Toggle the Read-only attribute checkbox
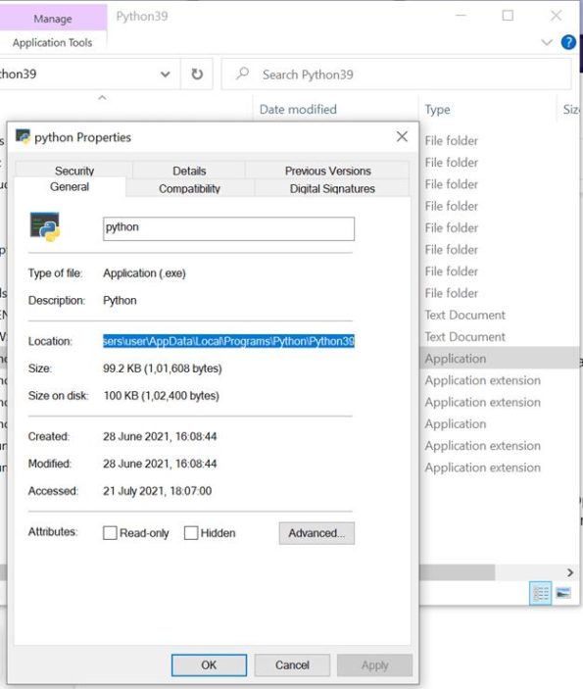 tap(110, 533)
